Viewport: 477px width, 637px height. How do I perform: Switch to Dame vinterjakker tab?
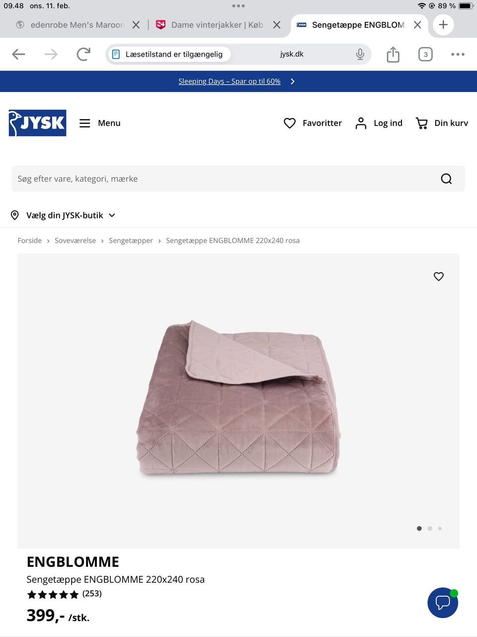[x=217, y=25]
